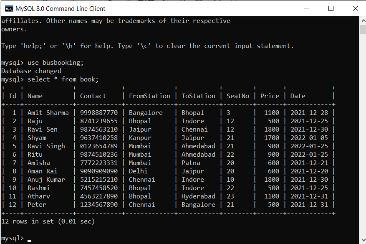Image resolution: width=366 pixels, height=244 pixels.
Task: Minimize the MySQL Command Line Client window
Action: 307,8
